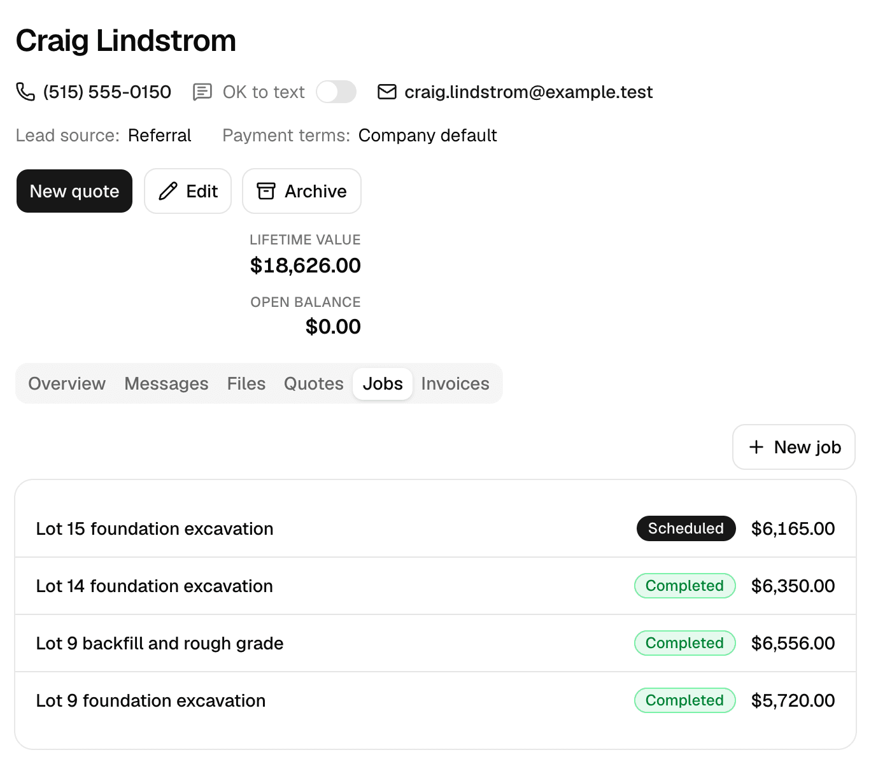
Task: Open Lot 14 foundation excavation job
Action: 435,586
